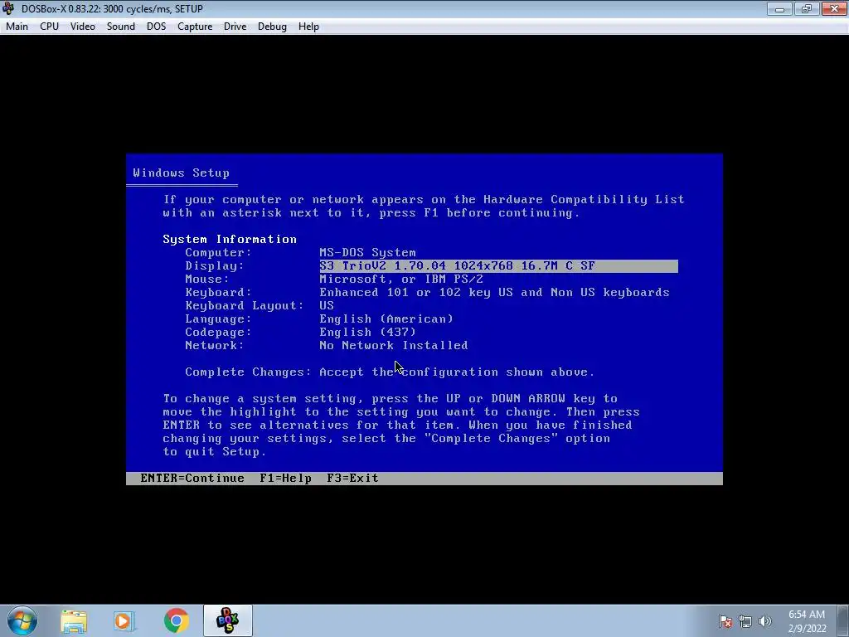The width and height of the screenshot is (849, 637).
Task: Click the 'English (American)' language value
Action: point(386,319)
